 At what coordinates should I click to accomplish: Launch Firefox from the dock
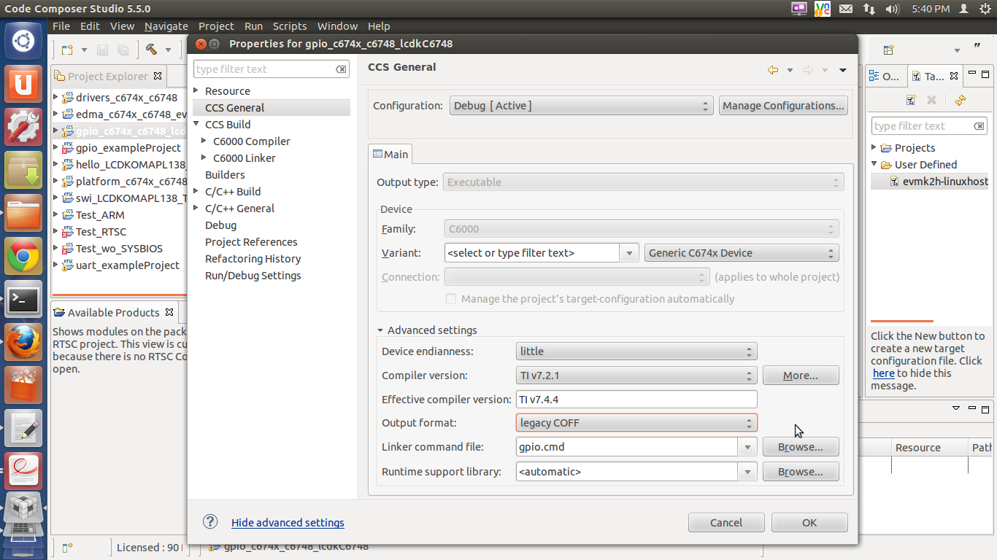point(23,341)
